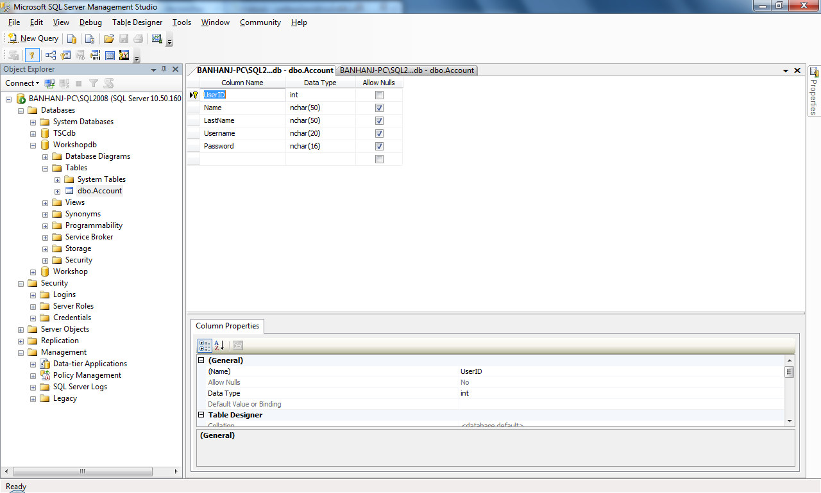821x493 pixels.
Task: Toggle the Set Primary Key button
Action: pos(31,56)
